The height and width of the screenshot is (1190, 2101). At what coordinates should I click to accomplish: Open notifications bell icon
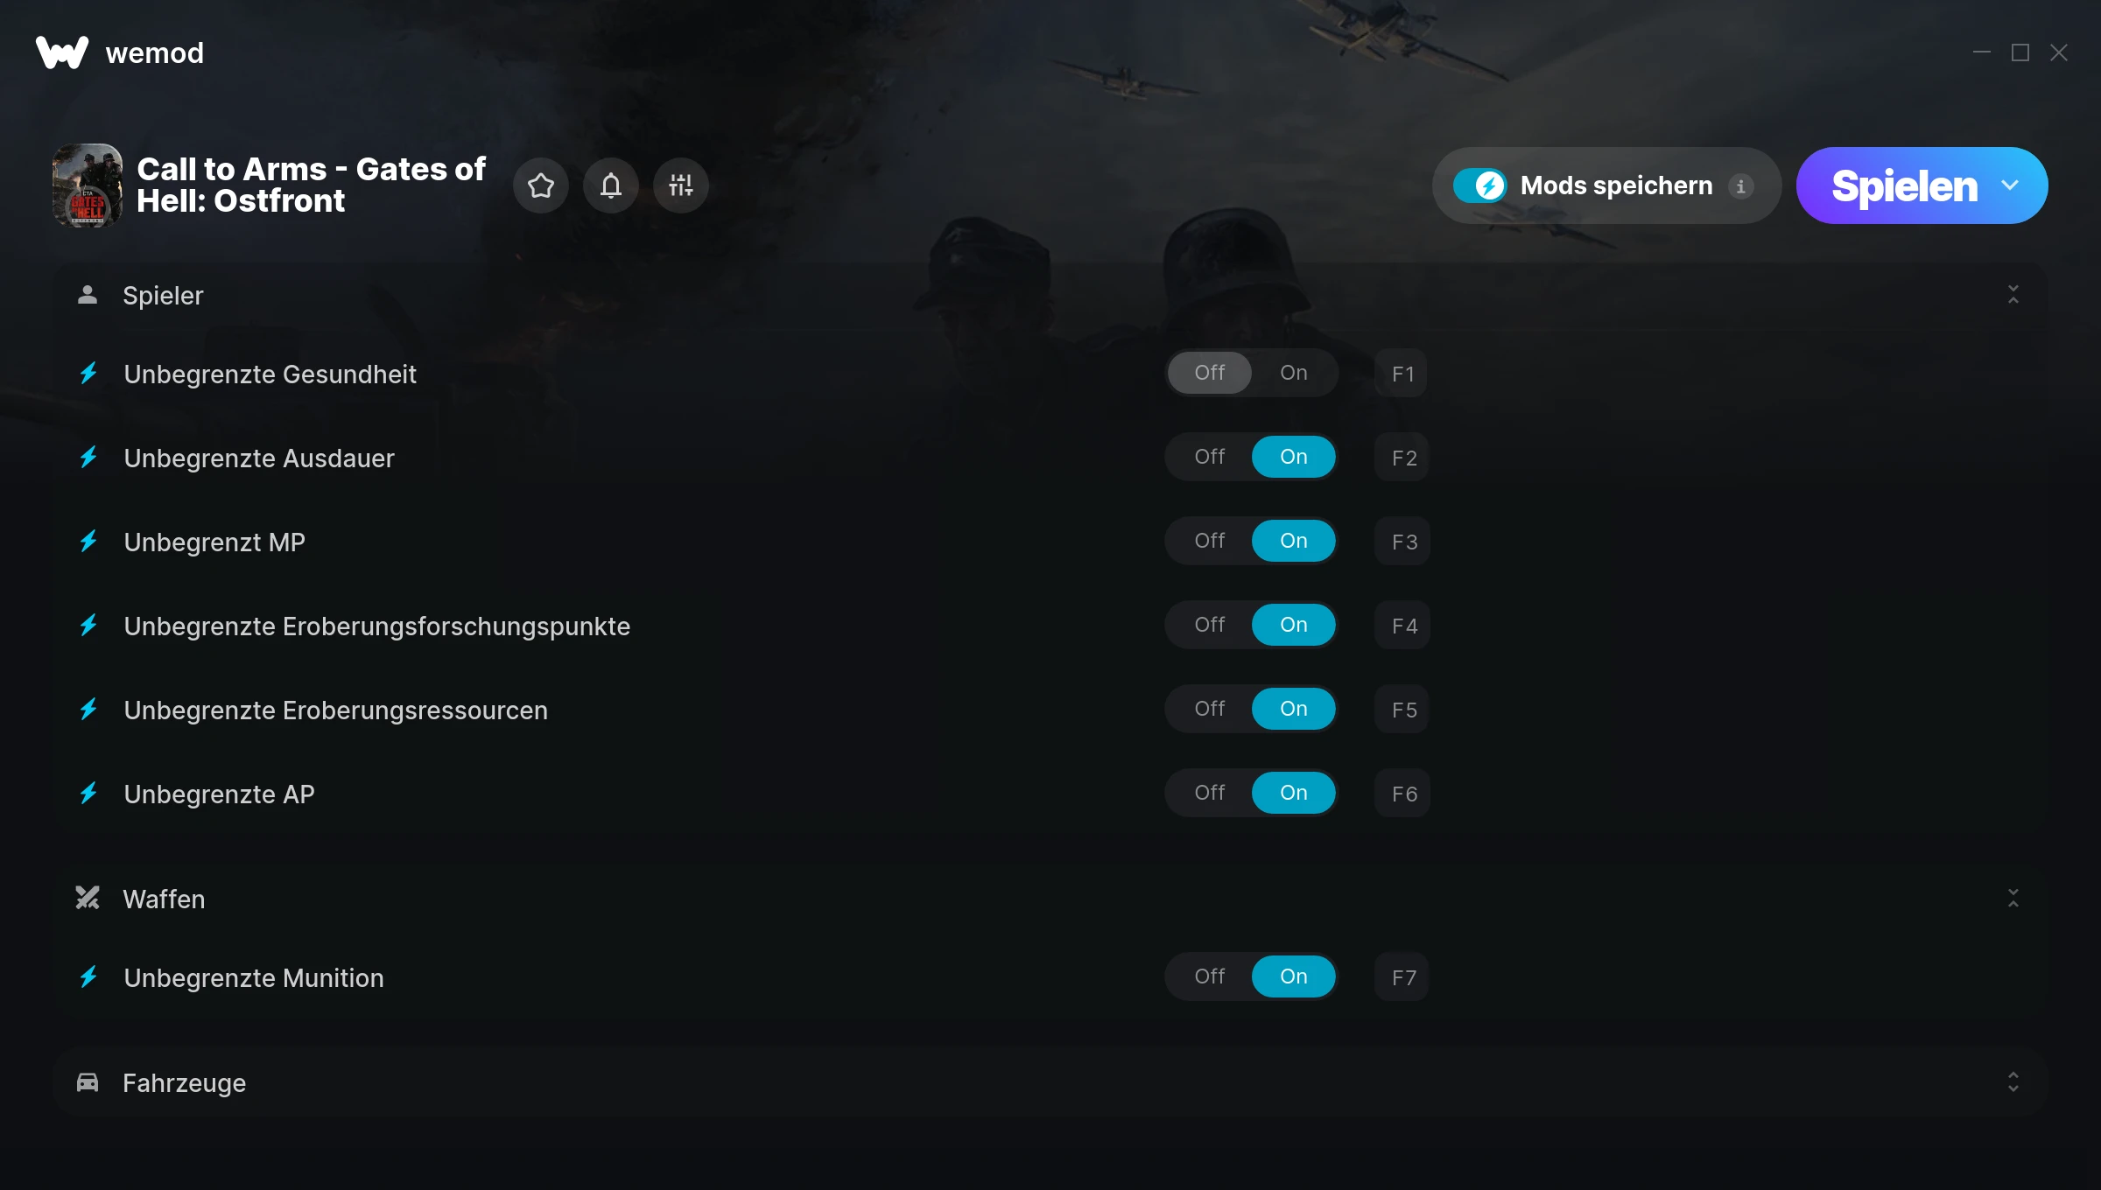pos(611,185)
